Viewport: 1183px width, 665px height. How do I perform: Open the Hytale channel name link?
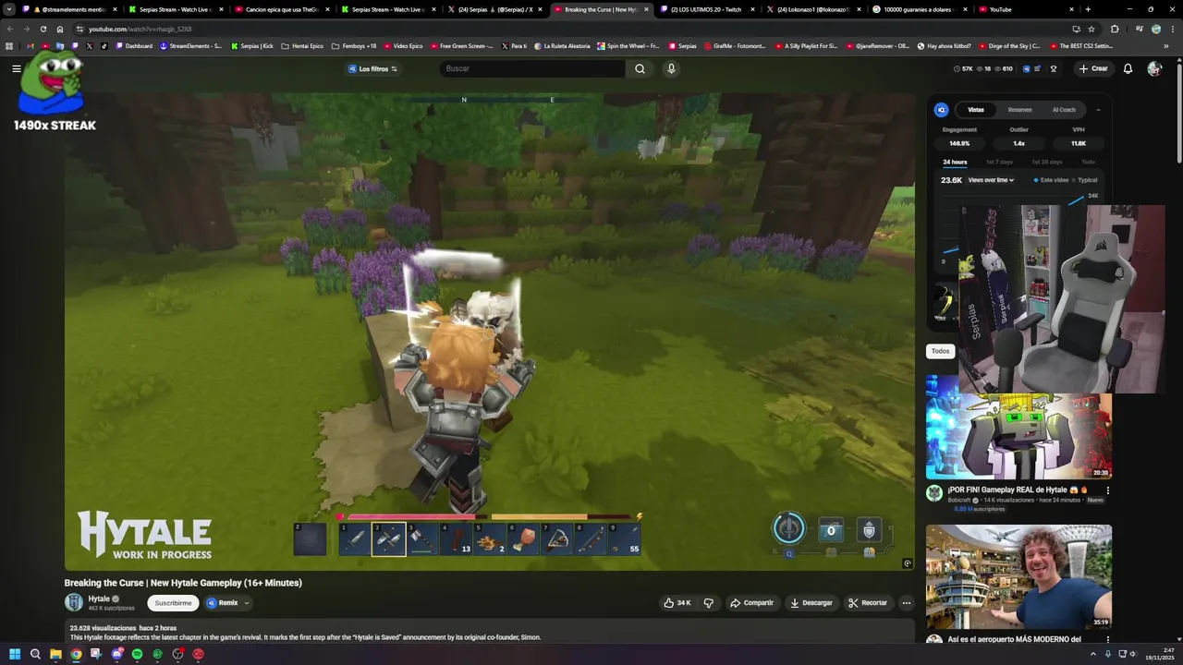(x=99, y=598)
